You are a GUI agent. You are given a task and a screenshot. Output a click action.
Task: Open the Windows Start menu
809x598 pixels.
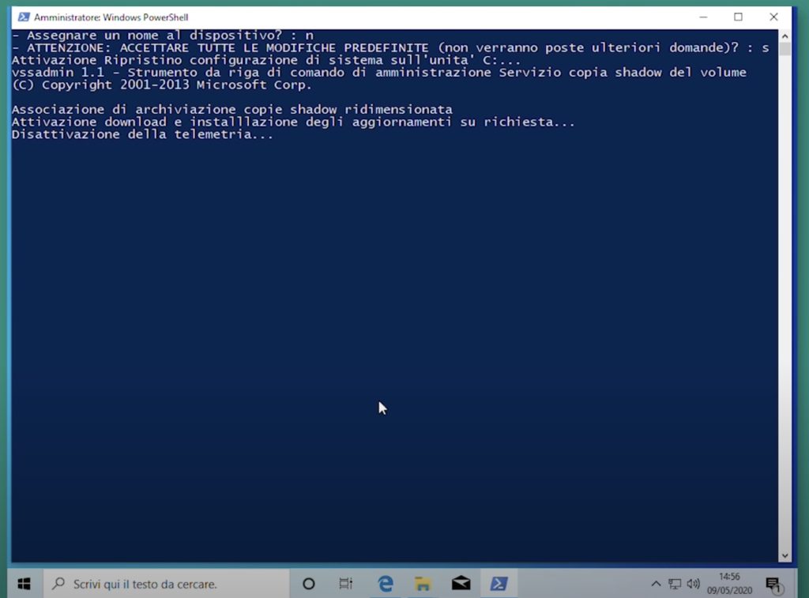point(24,584)
